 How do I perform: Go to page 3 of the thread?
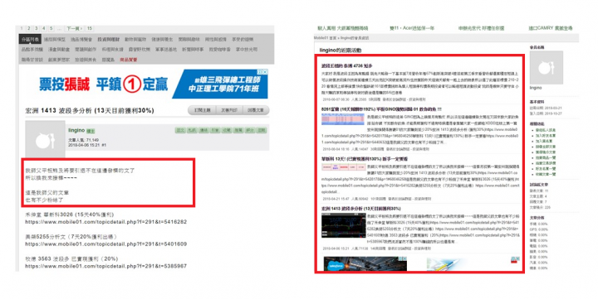point(37,28)
